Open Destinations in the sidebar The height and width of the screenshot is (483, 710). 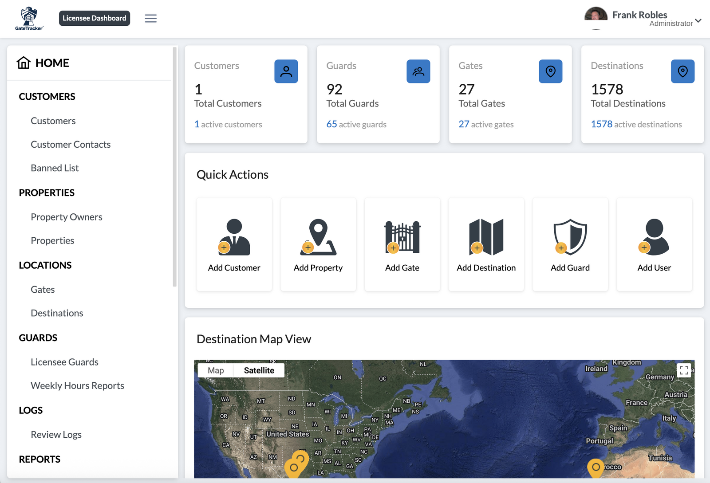(57, 313)
